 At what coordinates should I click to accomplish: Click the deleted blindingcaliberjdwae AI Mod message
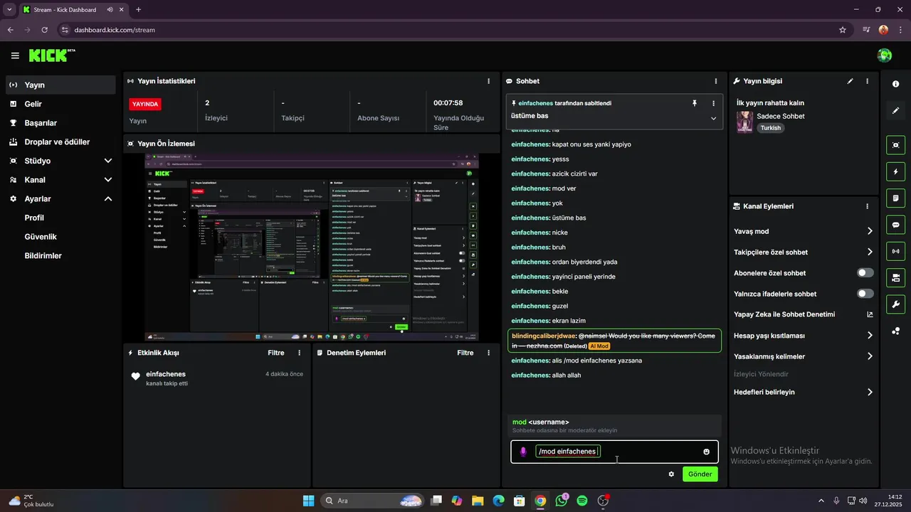pyautogui.click(x=615, y=341)
